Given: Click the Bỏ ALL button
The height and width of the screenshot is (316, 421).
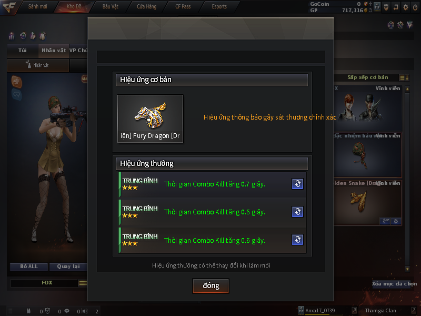Looking at the screenshot, I should coord(29,266).
